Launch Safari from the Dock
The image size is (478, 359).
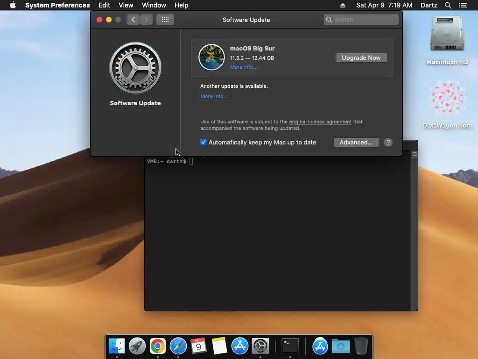(x=178, y=346)
